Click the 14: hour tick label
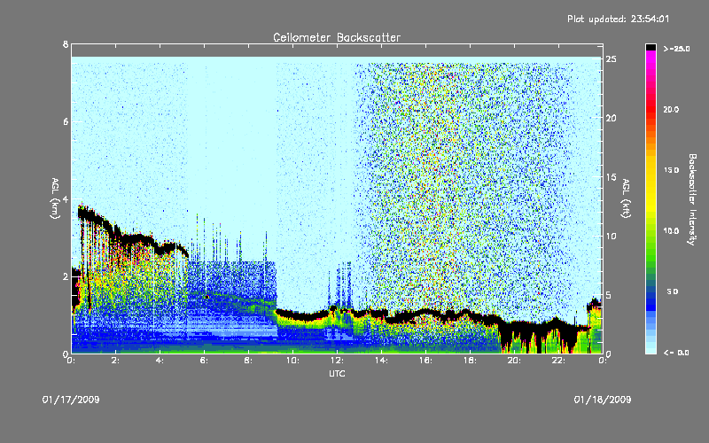The height and width of the screenshot is (443, 709). click(381, 361)
